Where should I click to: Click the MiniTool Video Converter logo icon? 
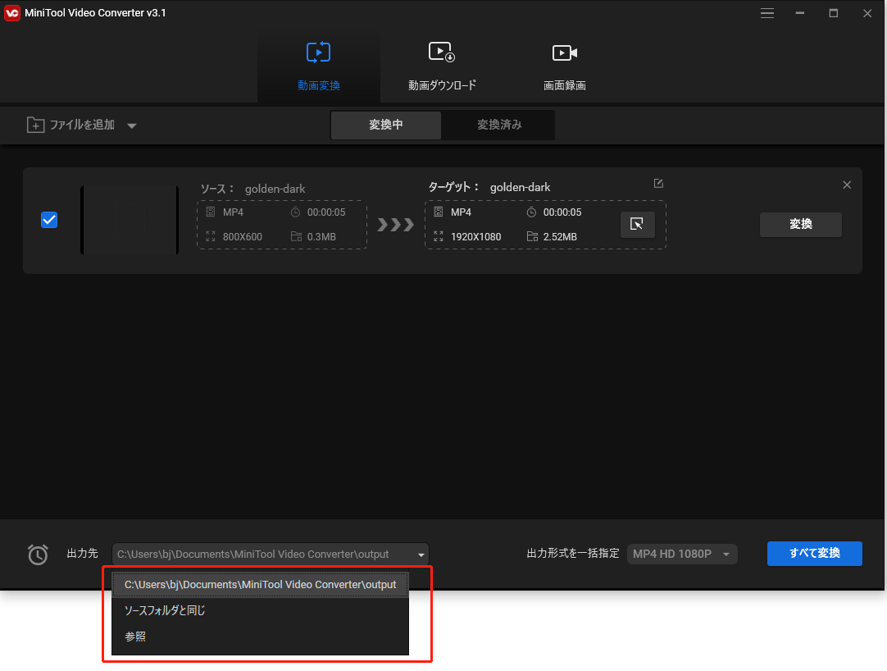click(x=11, y=13)
